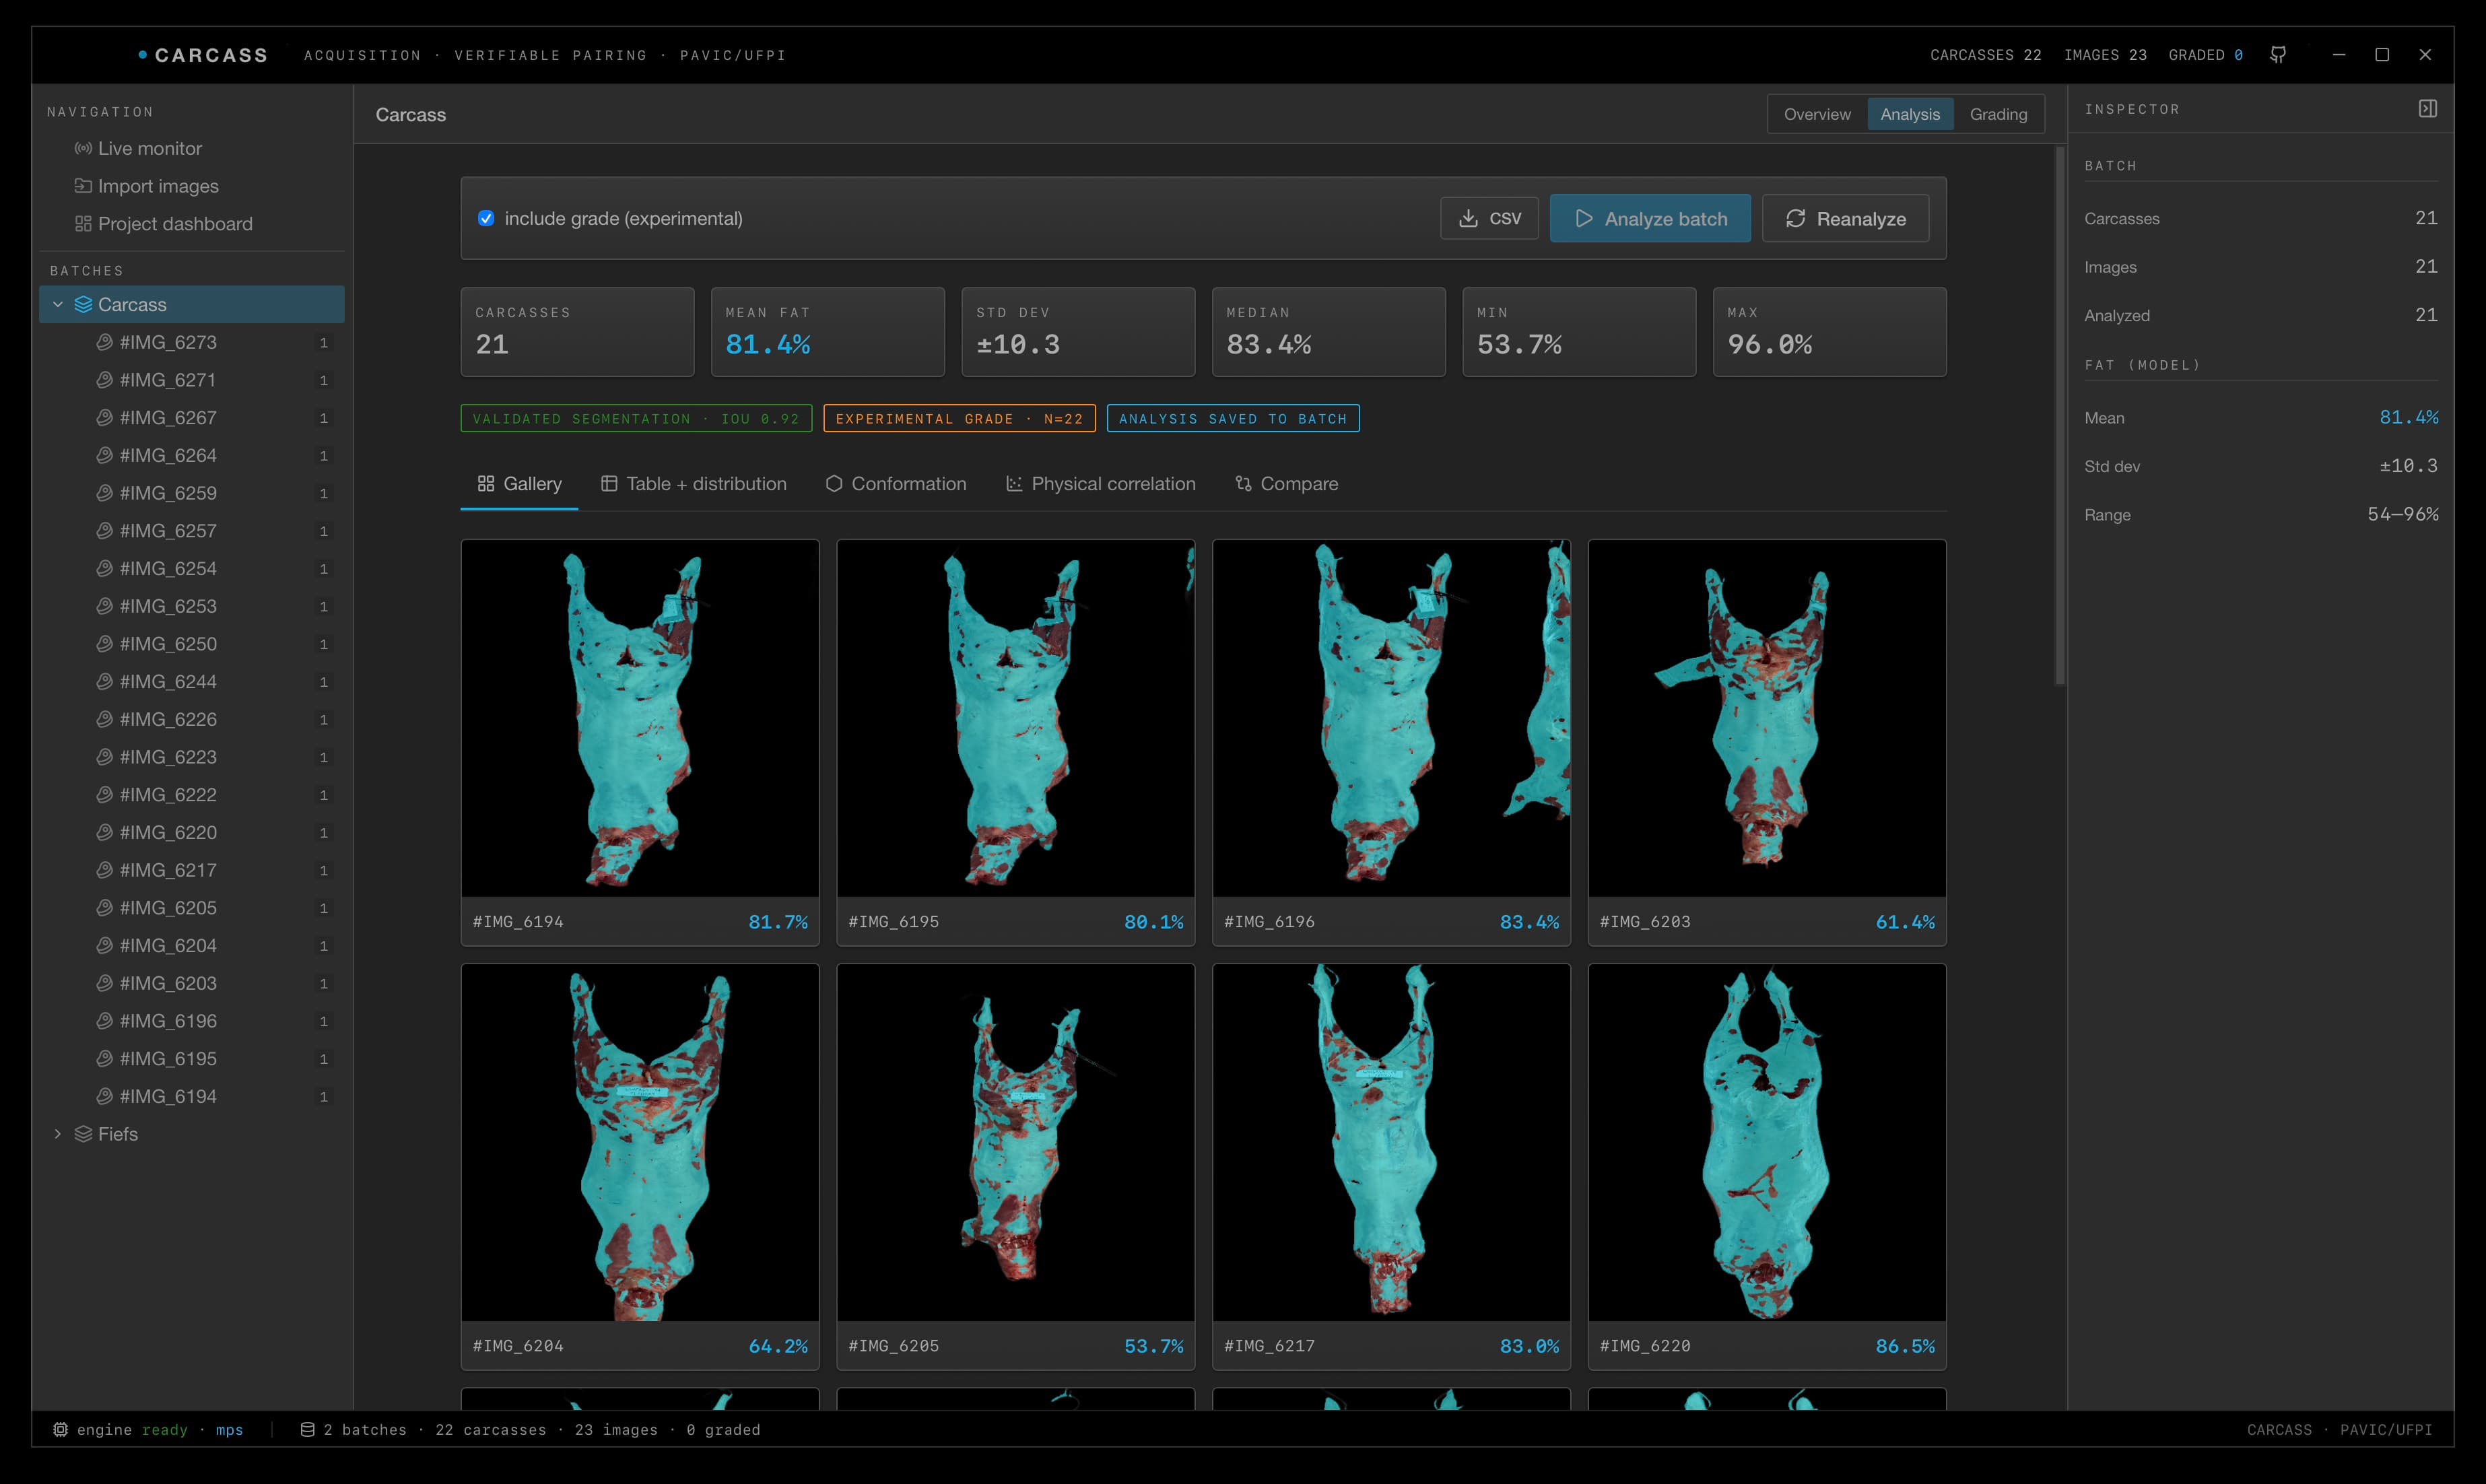Screen dimensions: 2486x1484
Task: Click the Project dashboard grid icon
Action: (x=83, y=224)
